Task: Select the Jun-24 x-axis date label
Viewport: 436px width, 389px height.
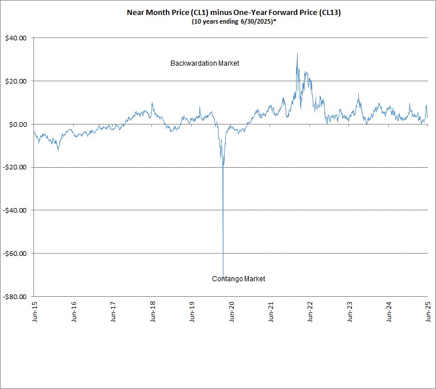Action: pos(388,311)
